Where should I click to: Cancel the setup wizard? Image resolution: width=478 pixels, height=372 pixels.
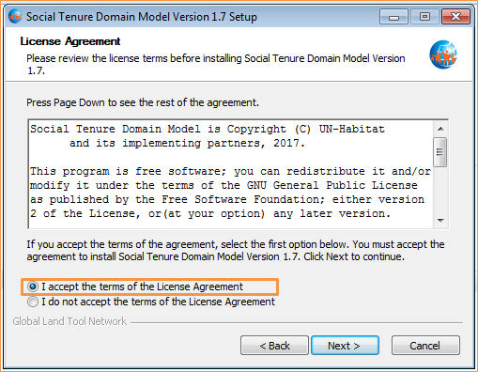(425, 346)
